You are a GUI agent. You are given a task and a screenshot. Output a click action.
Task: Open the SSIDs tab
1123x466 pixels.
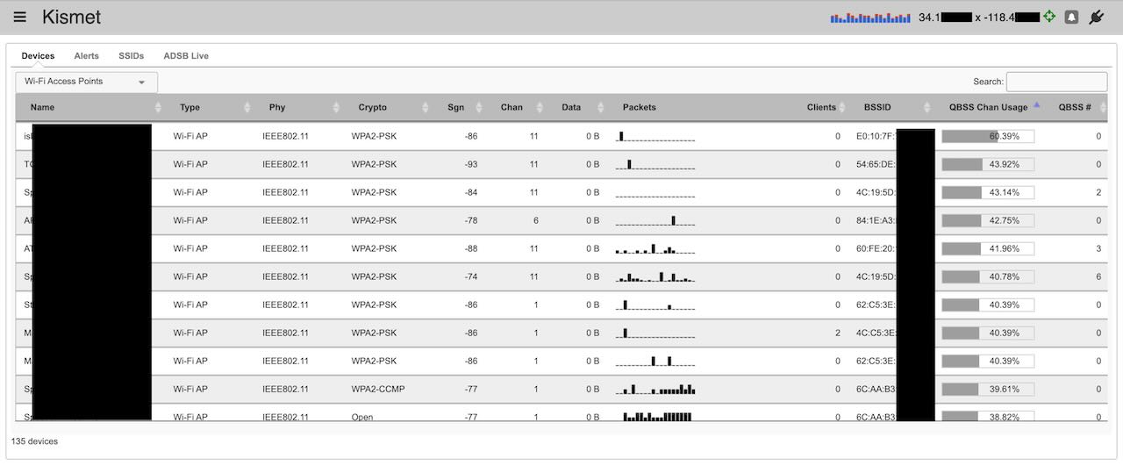[131, 55]
